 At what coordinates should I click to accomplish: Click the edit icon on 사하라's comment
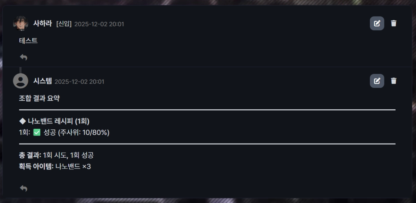377,24
